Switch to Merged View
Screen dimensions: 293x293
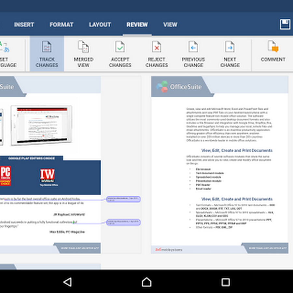(83, 54)
